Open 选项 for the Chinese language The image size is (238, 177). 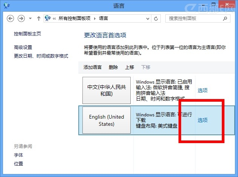[203, 90]
